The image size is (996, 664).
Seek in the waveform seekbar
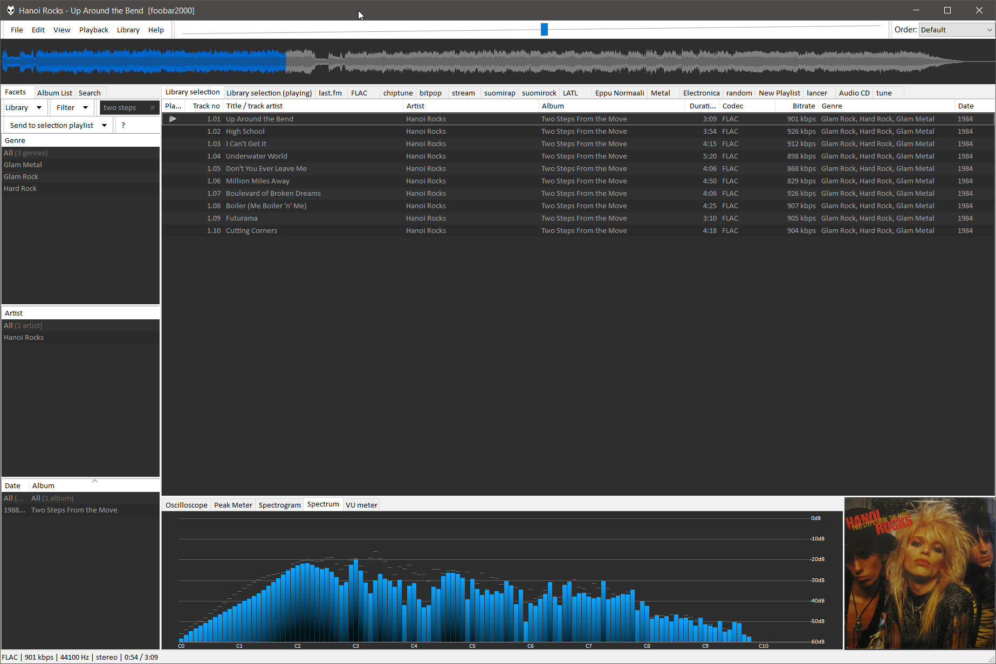click(498, 61)
